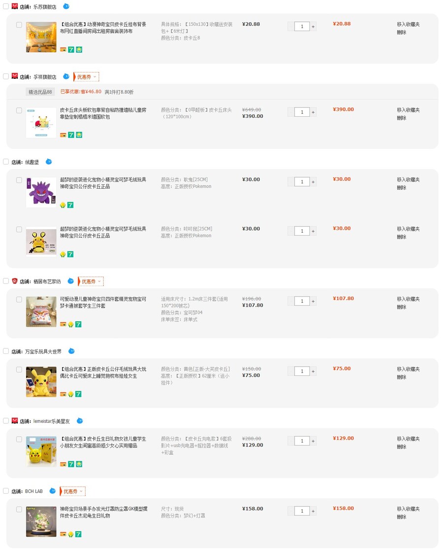Click Wangwang chat icon beside 万宝乐玩具大世界
Viewport: 443px width, 552px height.
71,351
